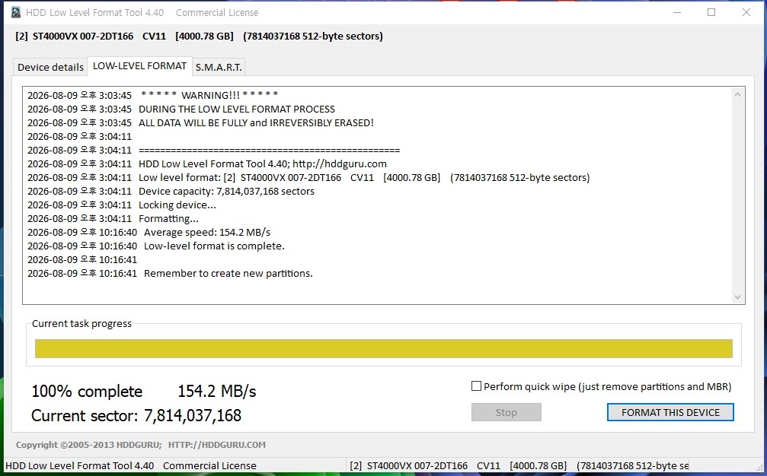Click the status bar ST4000VX device info
Screen dimensions: 767x476
coord(519,466)
